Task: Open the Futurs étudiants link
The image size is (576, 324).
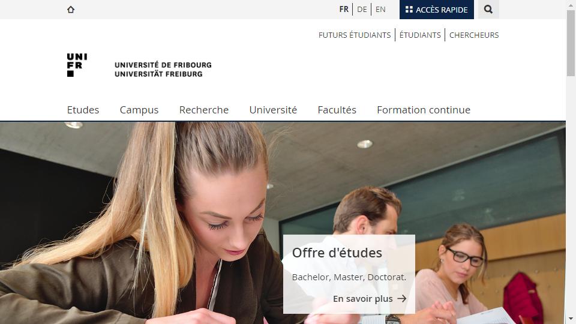Action: [x=355, y=35]
